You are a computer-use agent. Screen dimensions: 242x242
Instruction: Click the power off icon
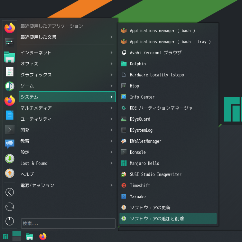click(10, 221)
